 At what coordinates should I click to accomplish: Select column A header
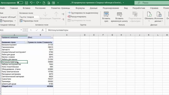pos(14,35)
